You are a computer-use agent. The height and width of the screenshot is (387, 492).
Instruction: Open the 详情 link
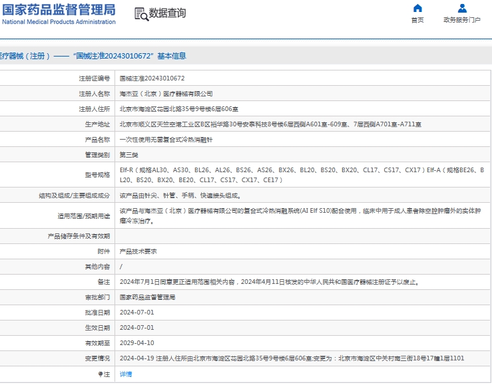pos(126,374)
